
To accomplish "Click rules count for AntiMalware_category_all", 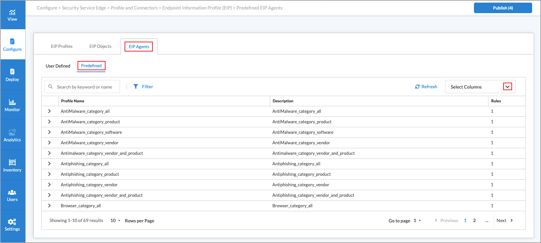I will pyautogui.click(x=492, y=111).
